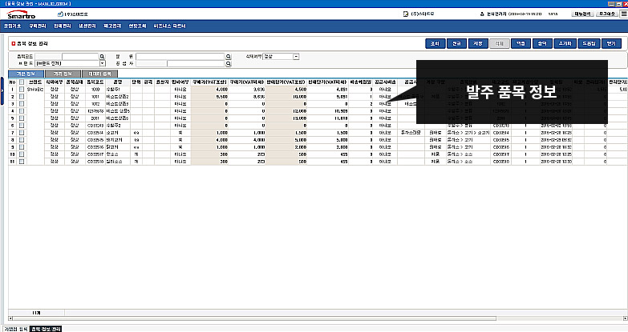The width and height of the screenshot is (628, 332).
Task: Click the 초기화 button
Action: [565, 43]
